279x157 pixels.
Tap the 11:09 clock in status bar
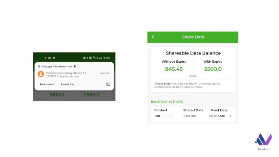48,58
